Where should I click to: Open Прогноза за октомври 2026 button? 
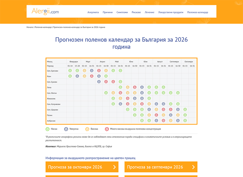(82, 167)
